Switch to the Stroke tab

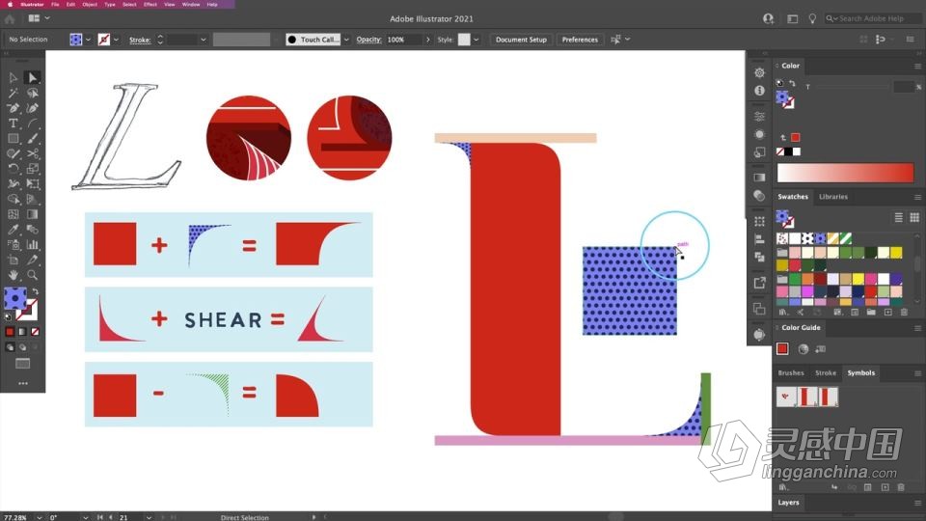[826, 372]
